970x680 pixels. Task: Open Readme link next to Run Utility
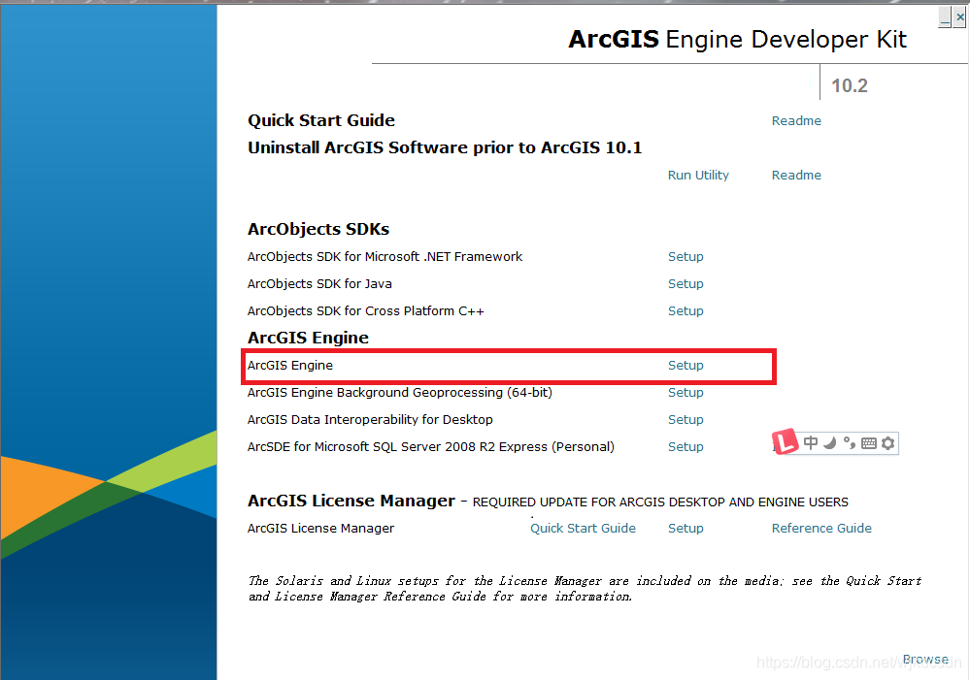(796, 175)
